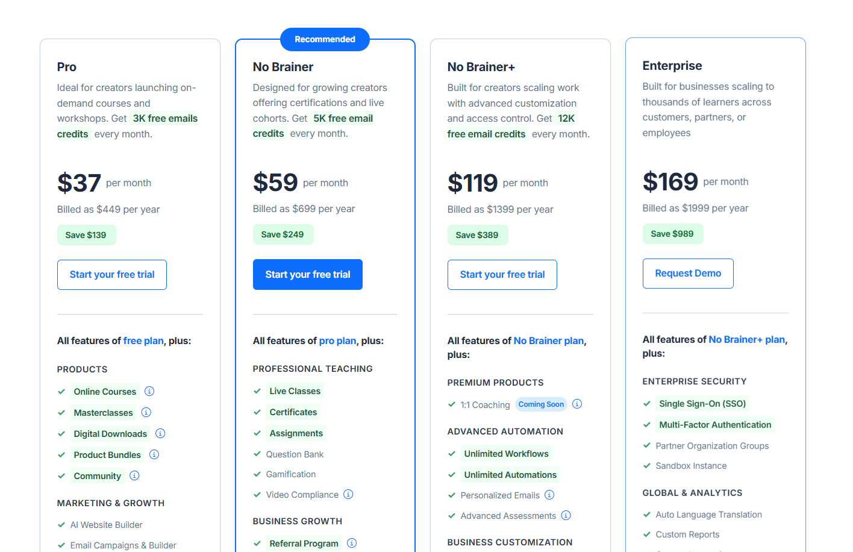Click info icon next to Online Courses
The width and height of the screenshot is (853, 552).
pyautogui.click(x=149, y=391)
